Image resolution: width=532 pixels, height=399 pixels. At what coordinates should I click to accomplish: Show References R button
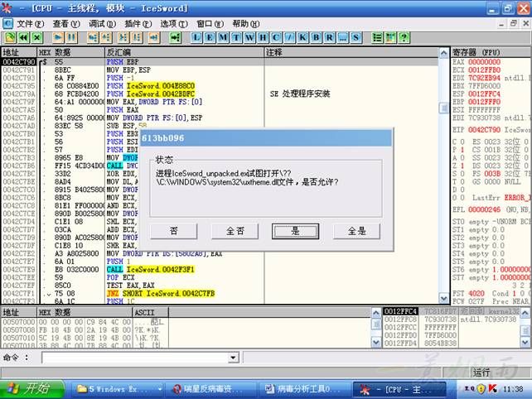tap(329, 37)
